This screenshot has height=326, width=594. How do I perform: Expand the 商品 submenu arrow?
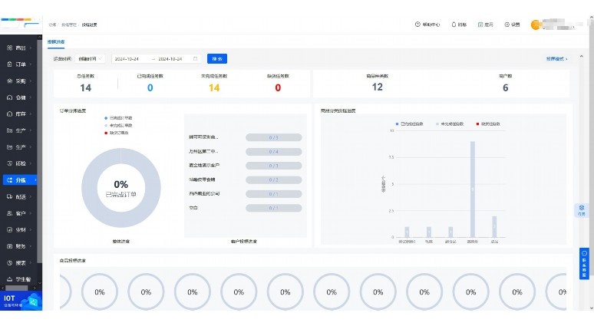[x=30, y=48]
